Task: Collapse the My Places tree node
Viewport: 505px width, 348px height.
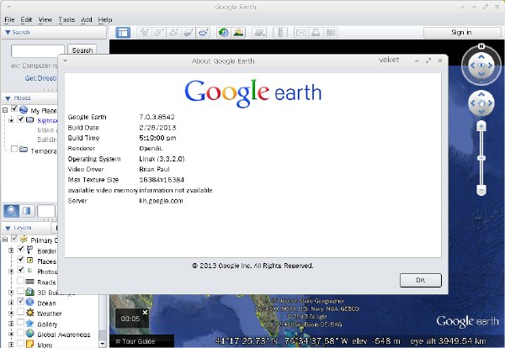Action: pos(5,110)
